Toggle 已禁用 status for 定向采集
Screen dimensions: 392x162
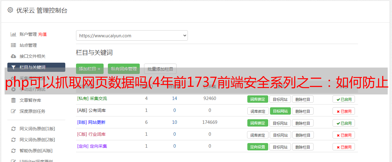tap(344, 147)
